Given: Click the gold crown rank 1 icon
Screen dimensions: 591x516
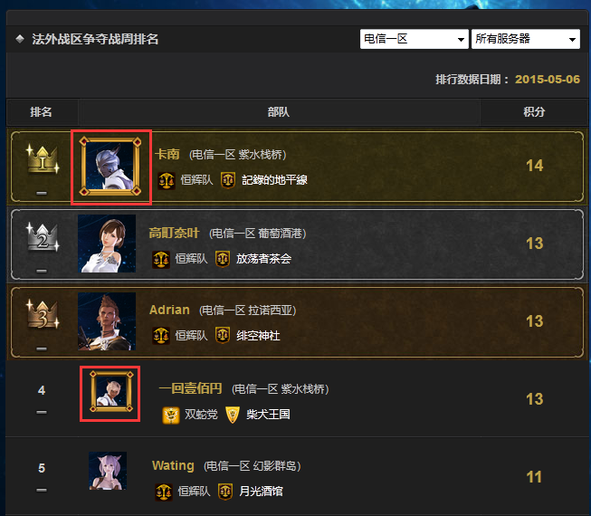Looking at the screenshot, I should coord(43,160).
